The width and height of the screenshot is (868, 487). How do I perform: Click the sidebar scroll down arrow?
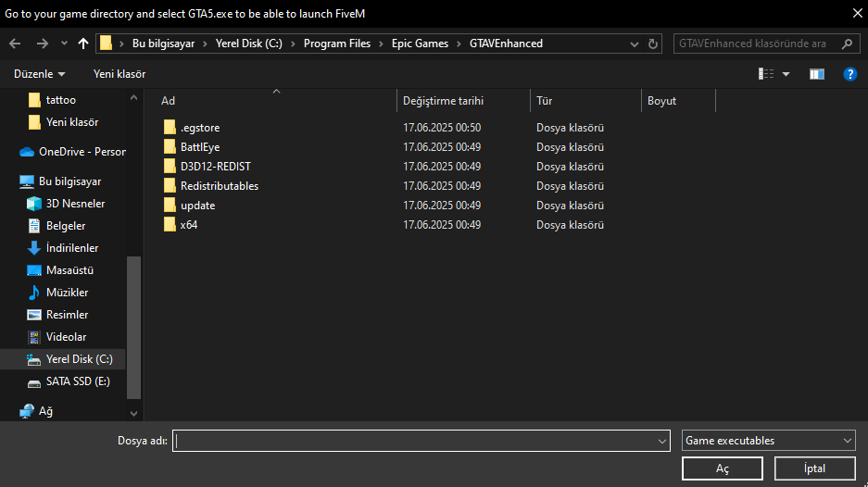(x=133, y=414)
